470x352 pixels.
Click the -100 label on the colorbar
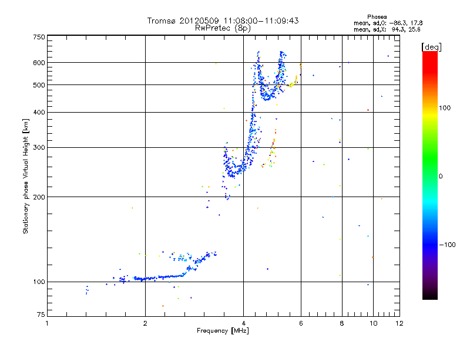pos(448,245)
